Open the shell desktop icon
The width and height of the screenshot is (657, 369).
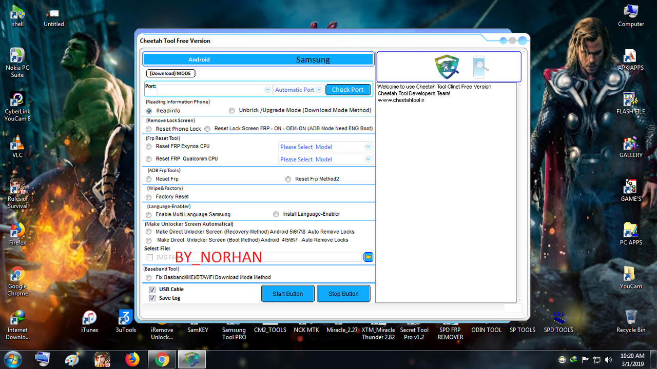click(17, 16)
